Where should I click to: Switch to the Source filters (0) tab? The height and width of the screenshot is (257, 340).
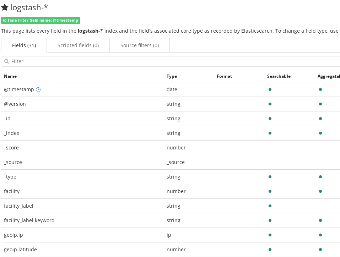(x=140, y=45)
